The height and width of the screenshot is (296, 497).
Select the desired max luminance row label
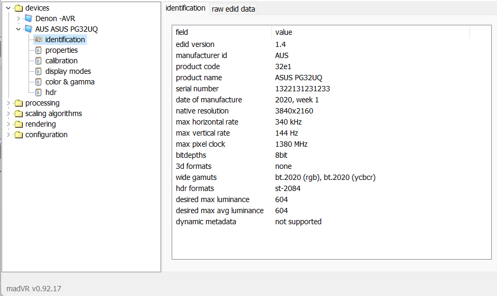point(212,199)
